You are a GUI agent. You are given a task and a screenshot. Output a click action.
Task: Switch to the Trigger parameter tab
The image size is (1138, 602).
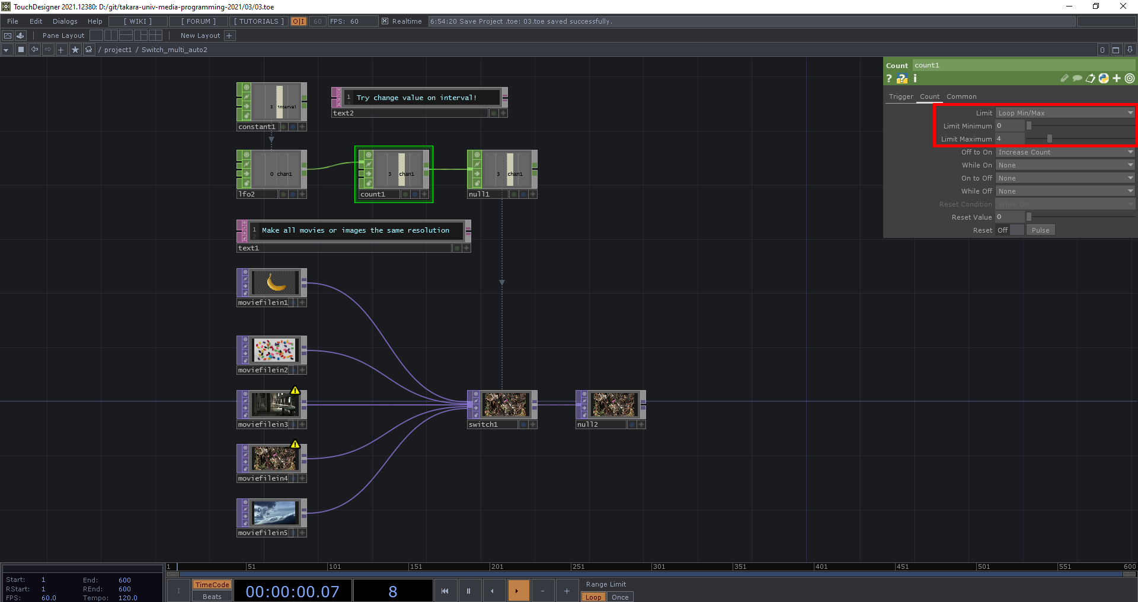tap(900, 96)
